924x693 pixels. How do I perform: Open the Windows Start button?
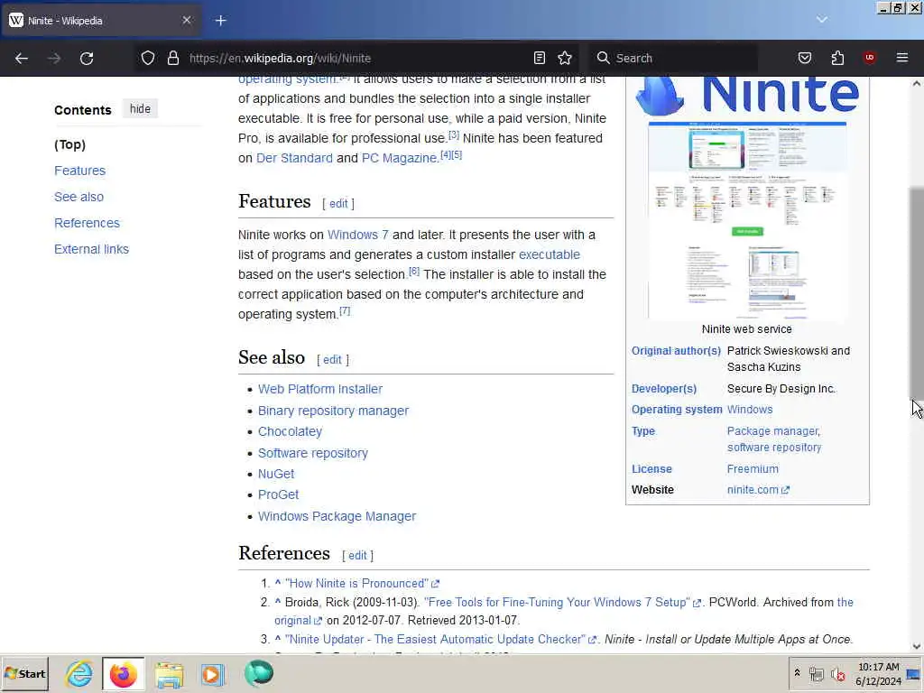(x=24, y=674)
